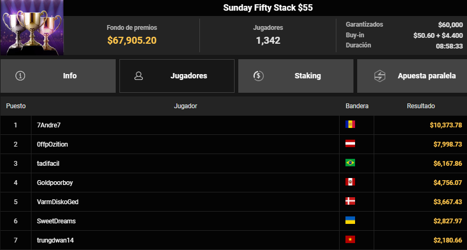
Task: Click the Apuesta paralela hexagon icon
Action: pos(380,76)
